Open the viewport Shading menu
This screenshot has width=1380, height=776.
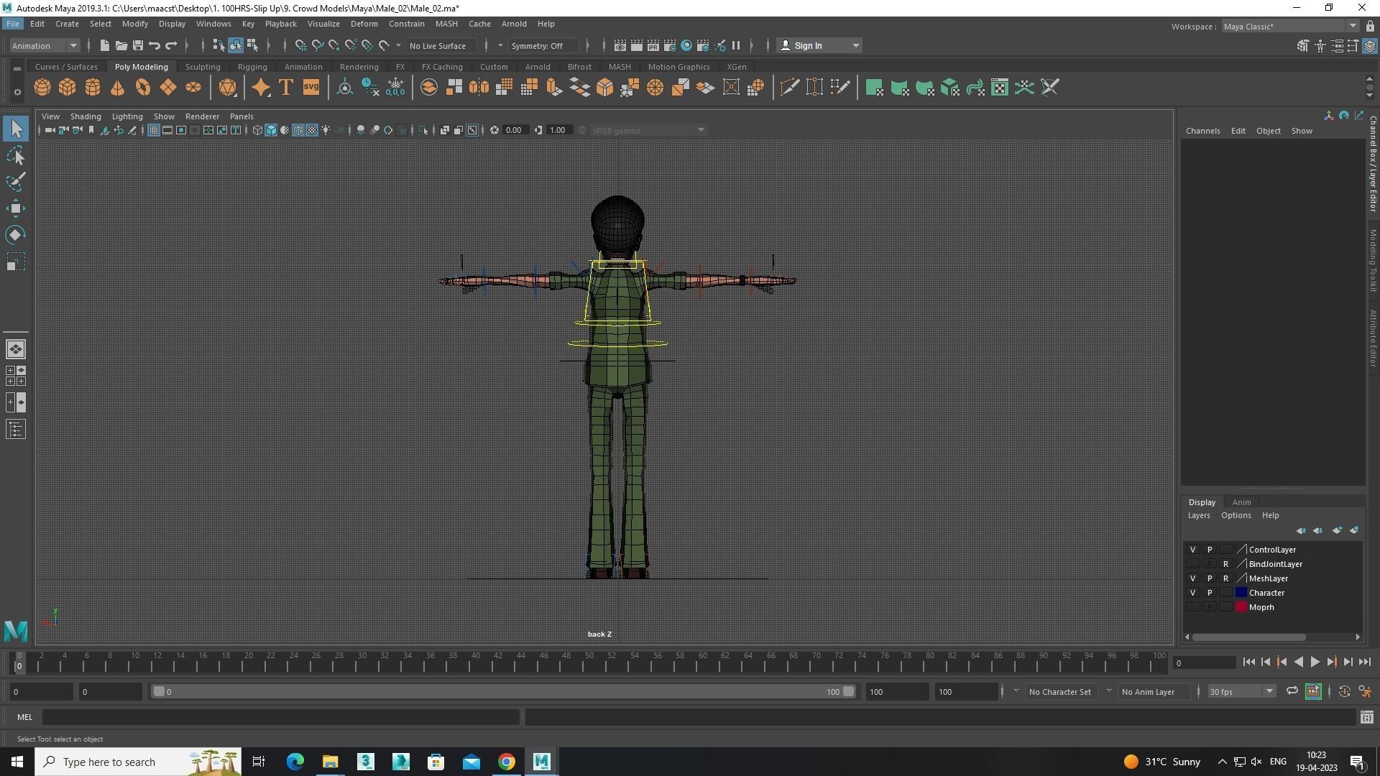point(86,116)
